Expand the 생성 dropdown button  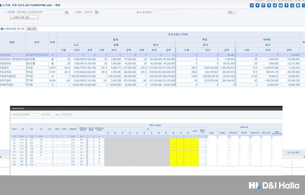(231, 12)
